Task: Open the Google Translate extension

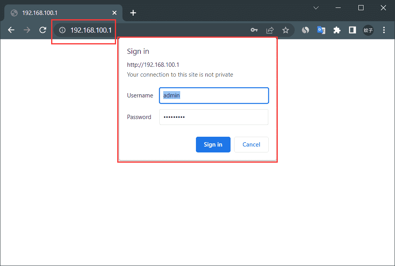Action: click(x=321, y=30)
